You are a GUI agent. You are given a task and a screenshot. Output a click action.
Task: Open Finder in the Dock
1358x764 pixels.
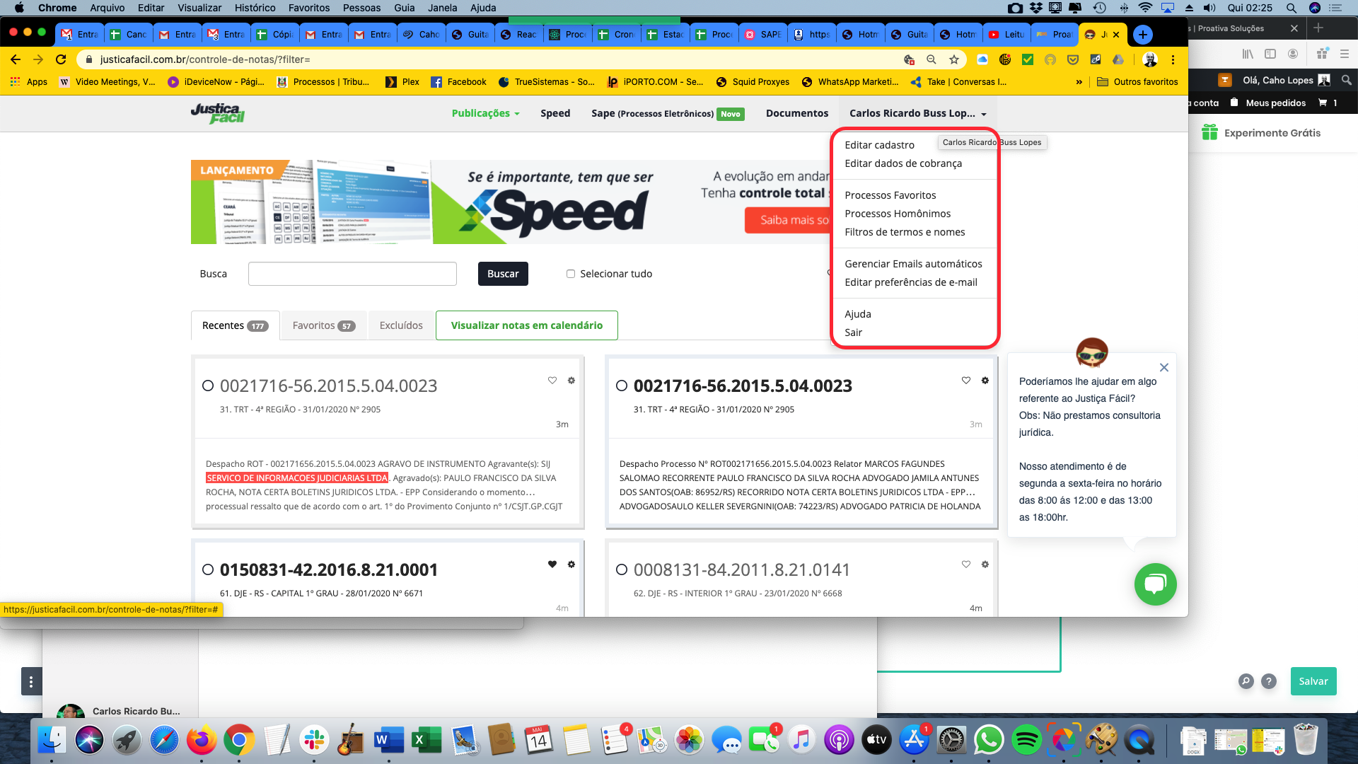pos(52,741)
